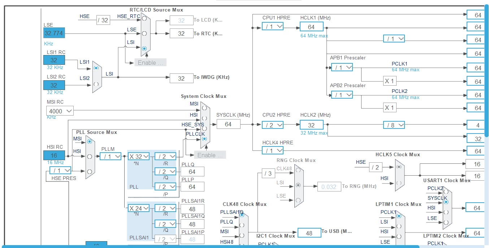Open the HCLK4 HPRE prescaler dropdown
This screenshot has width=489, height=248.
[x=273, y=151]
